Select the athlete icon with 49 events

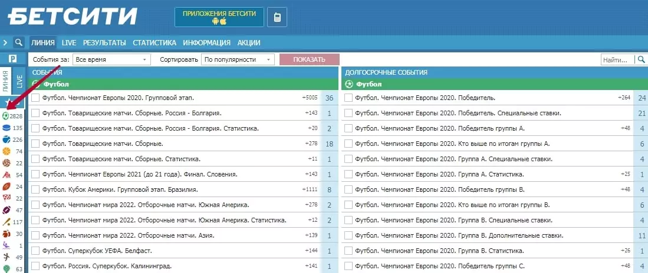click(6, 257)
